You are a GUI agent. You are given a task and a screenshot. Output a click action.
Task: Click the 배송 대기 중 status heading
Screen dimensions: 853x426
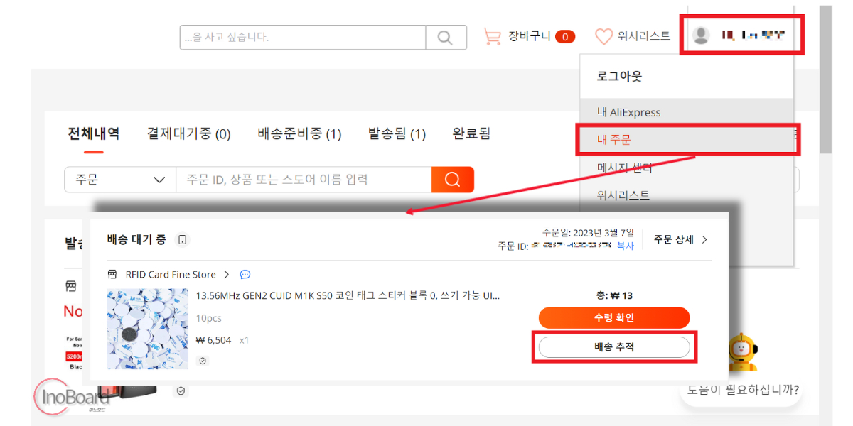click(x=136, y=239)
